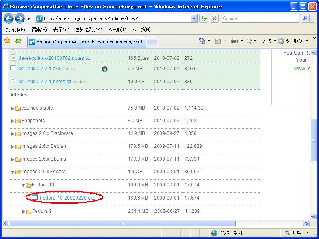Open the ヘルプ(H) menu

click(142, 30)
